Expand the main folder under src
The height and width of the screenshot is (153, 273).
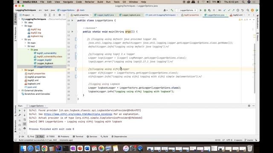pos(26,43)
